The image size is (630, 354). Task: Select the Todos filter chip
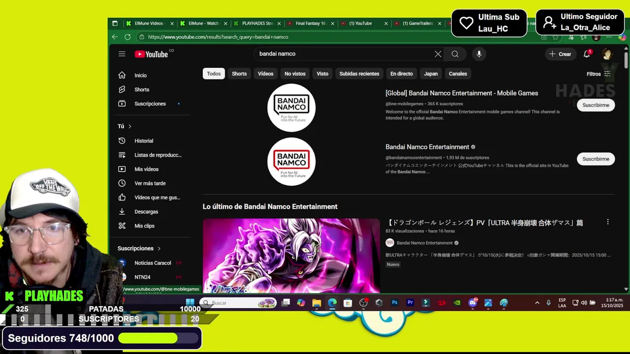pyautogui.click(x=214, y=74)
